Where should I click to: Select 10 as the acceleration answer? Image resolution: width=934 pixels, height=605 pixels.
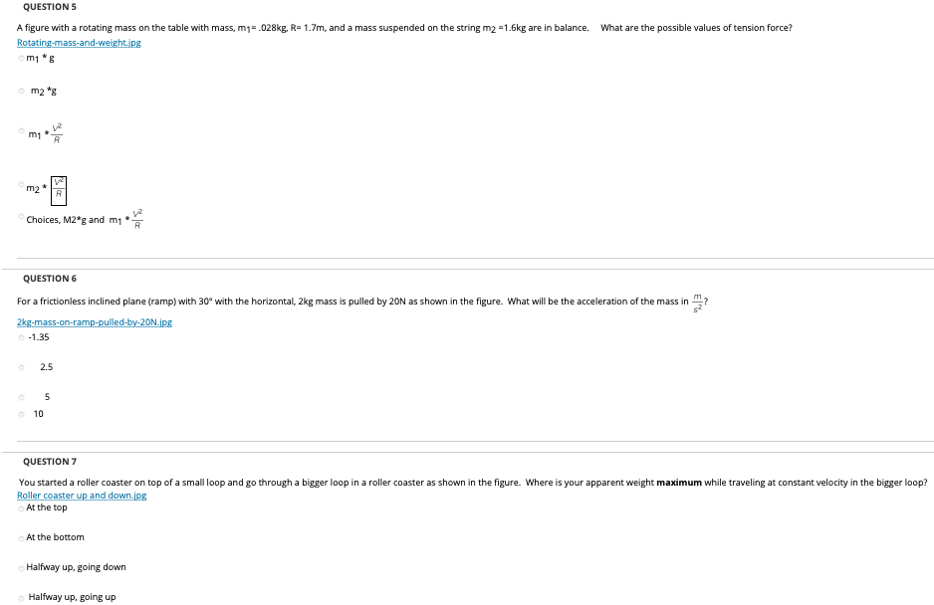[22, 414]
